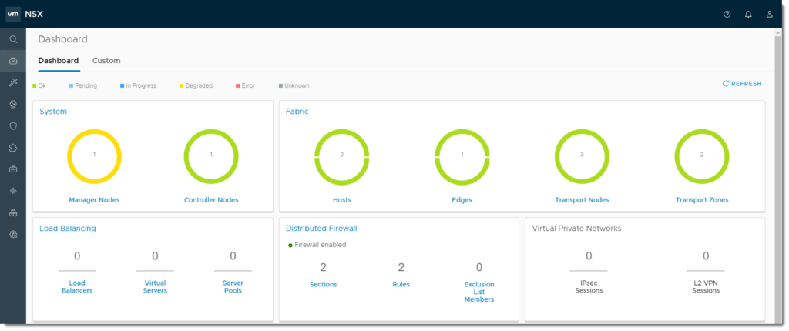Open the toolbox icon in left sidebar
Screen dimensions: 789x331
coord(13,169)
